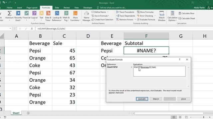Click zoom in plus button
The image size is (213, 119).
pyautogui.click(x=210, y=117)
